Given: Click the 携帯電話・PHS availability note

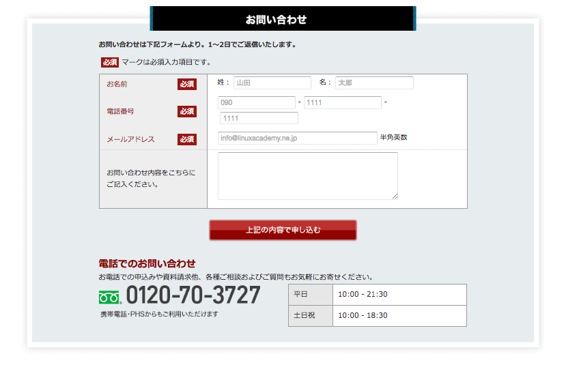Looking at the screenshot, I should click(159, 314).
